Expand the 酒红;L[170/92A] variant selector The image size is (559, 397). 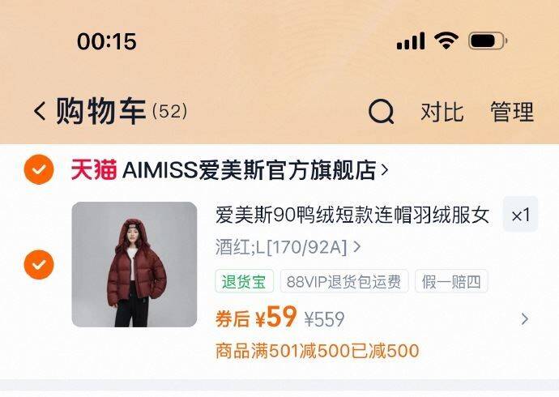pos(288,246)
